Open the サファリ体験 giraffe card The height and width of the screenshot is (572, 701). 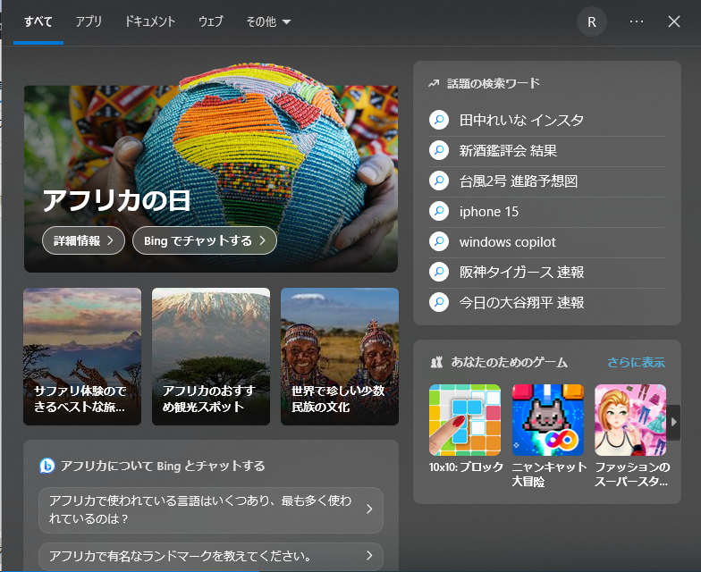(x=82, y=356)
